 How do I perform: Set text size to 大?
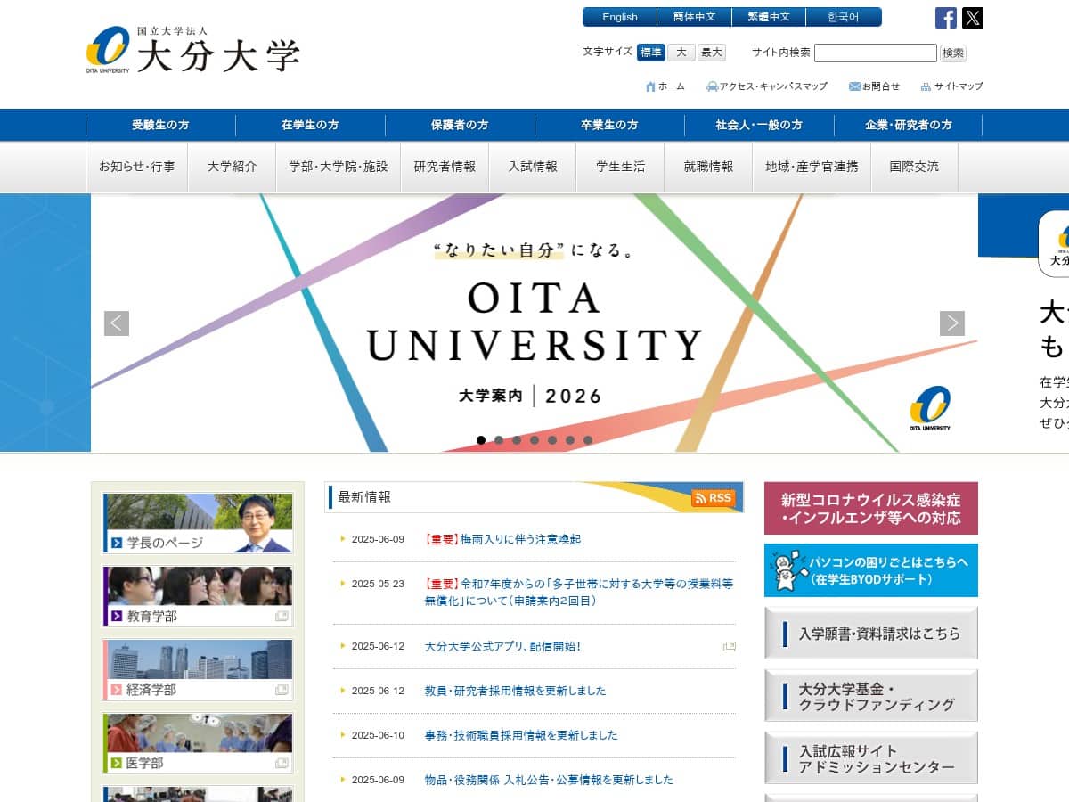(x=681, y=53)
